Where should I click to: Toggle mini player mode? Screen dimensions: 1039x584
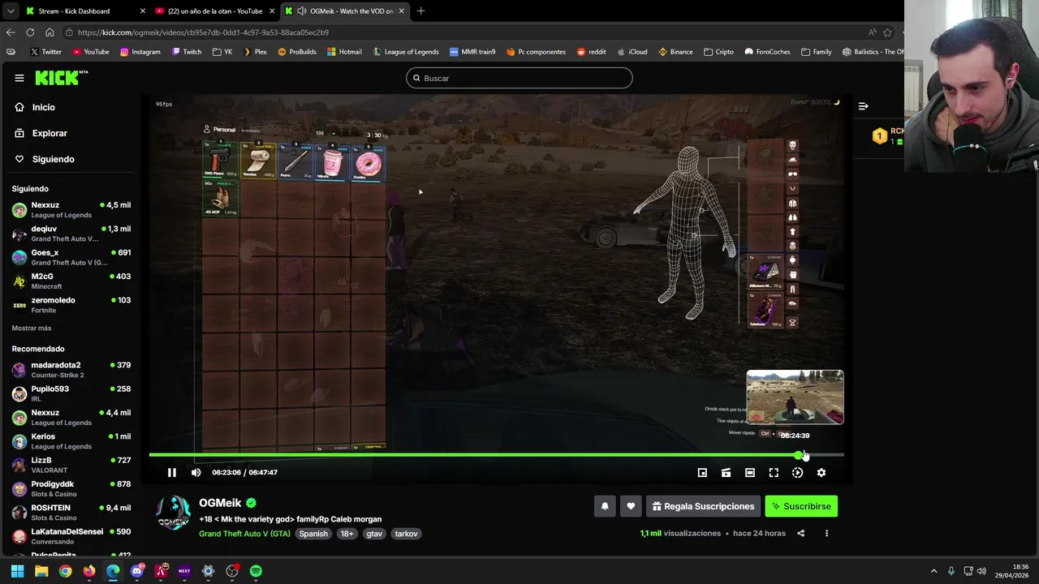(x=702, y=473)
